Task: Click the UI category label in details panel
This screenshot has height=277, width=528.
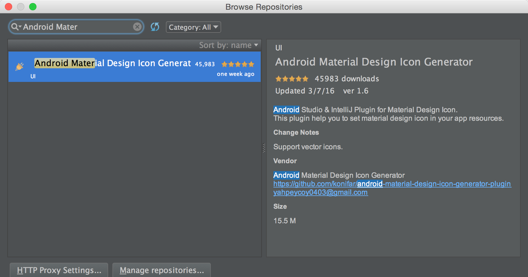Action: [279, 48]
